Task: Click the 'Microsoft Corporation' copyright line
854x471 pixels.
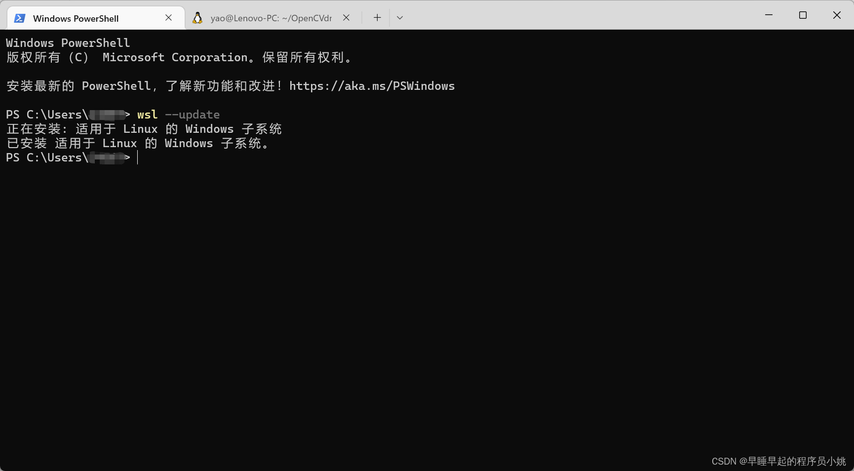Action: [179, 57]
